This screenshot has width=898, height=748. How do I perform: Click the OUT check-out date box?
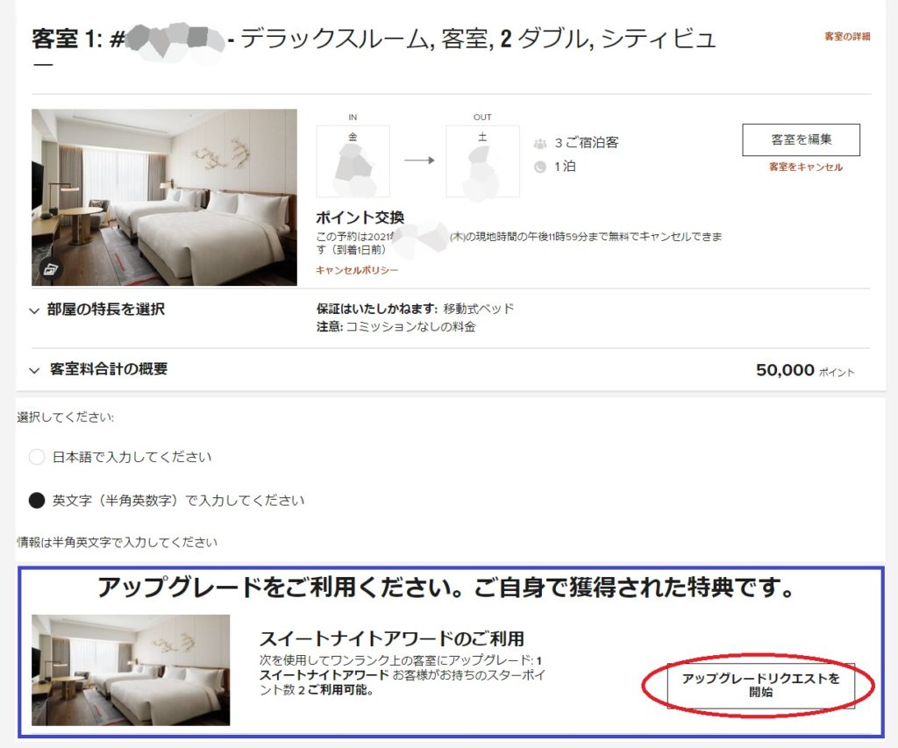point(483,161)
